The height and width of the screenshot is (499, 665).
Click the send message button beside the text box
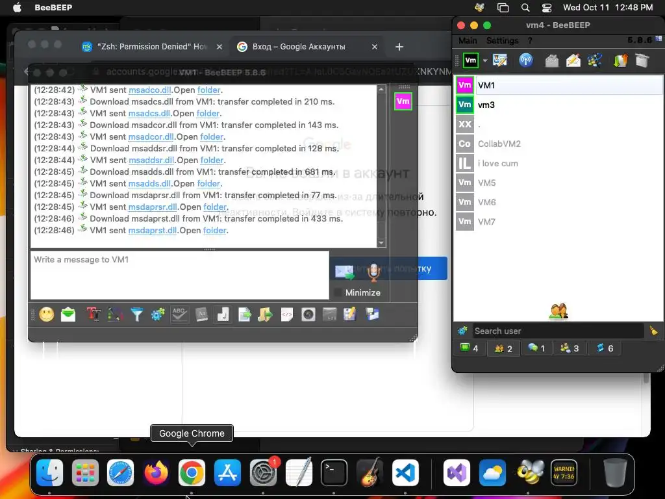pyautogui.click(x=345, y=272)
